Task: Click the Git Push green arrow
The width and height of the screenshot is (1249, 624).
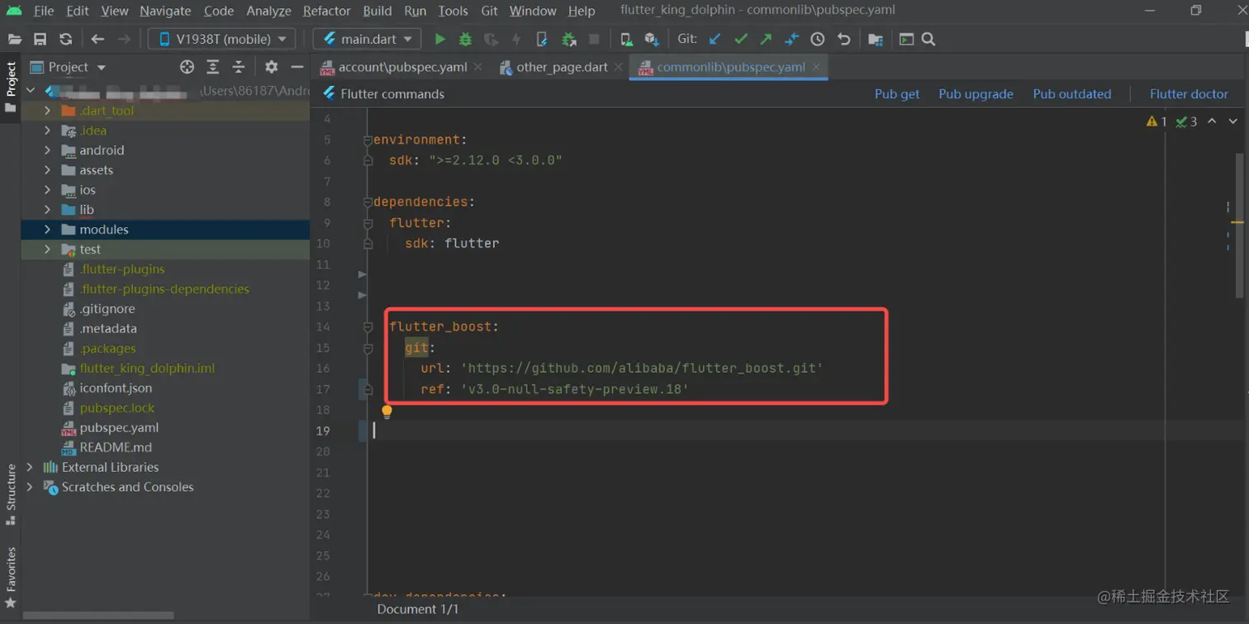Action: pos(766,39)
